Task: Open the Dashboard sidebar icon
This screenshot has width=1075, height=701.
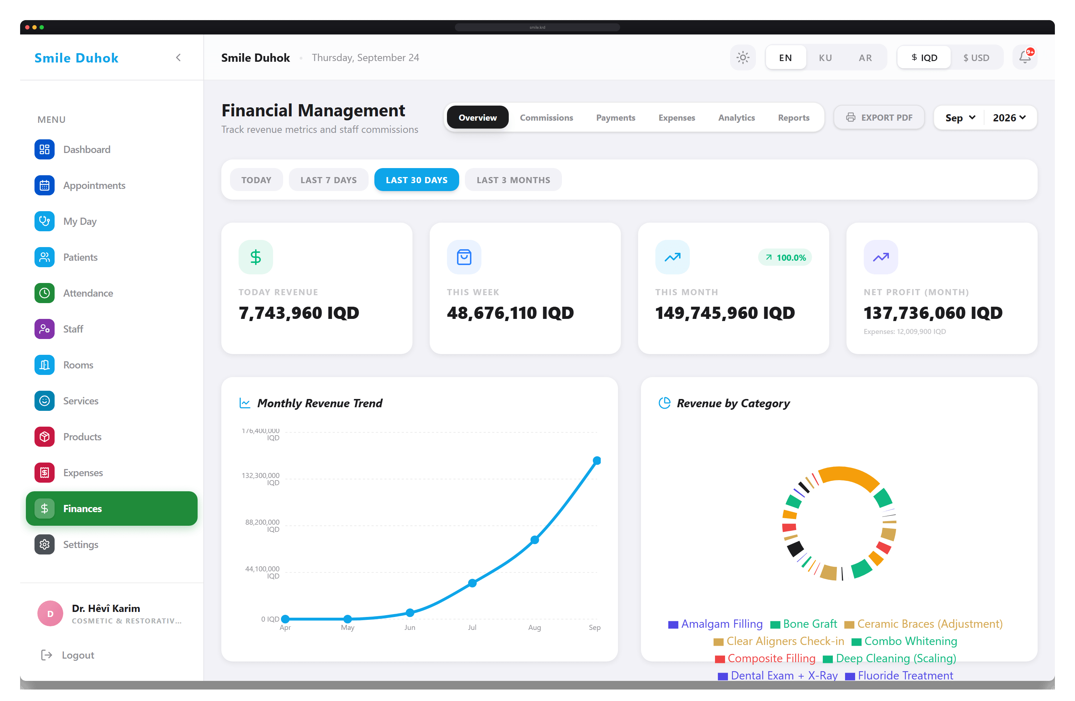Action: click(x=44, y=149)
